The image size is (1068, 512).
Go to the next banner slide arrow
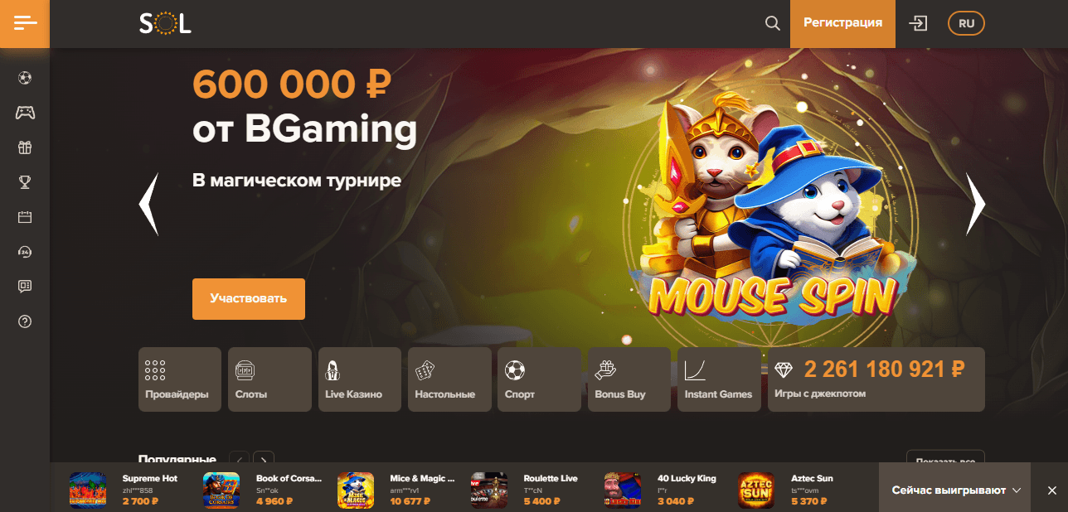pos(976,204)
